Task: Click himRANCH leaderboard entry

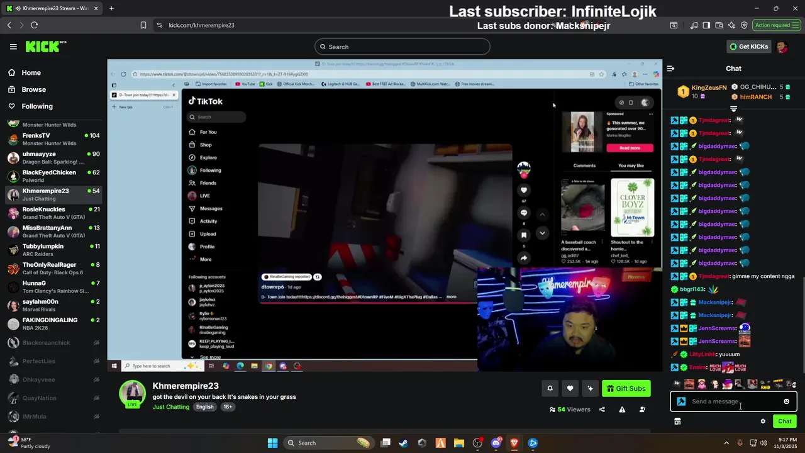Action: coord(762,97)
